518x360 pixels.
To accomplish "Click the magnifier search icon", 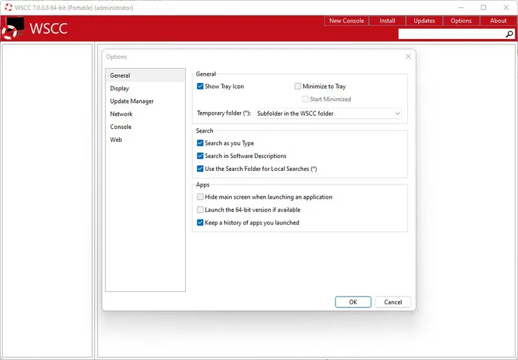I will [x=510, y=34].
